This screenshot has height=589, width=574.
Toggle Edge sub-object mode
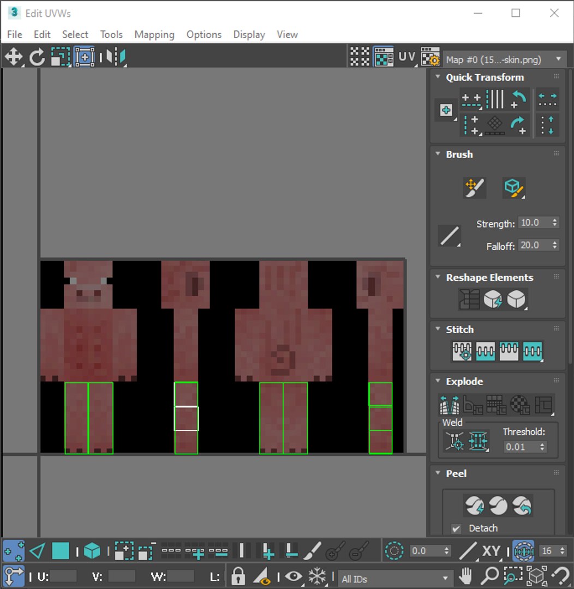click(37, 551)
